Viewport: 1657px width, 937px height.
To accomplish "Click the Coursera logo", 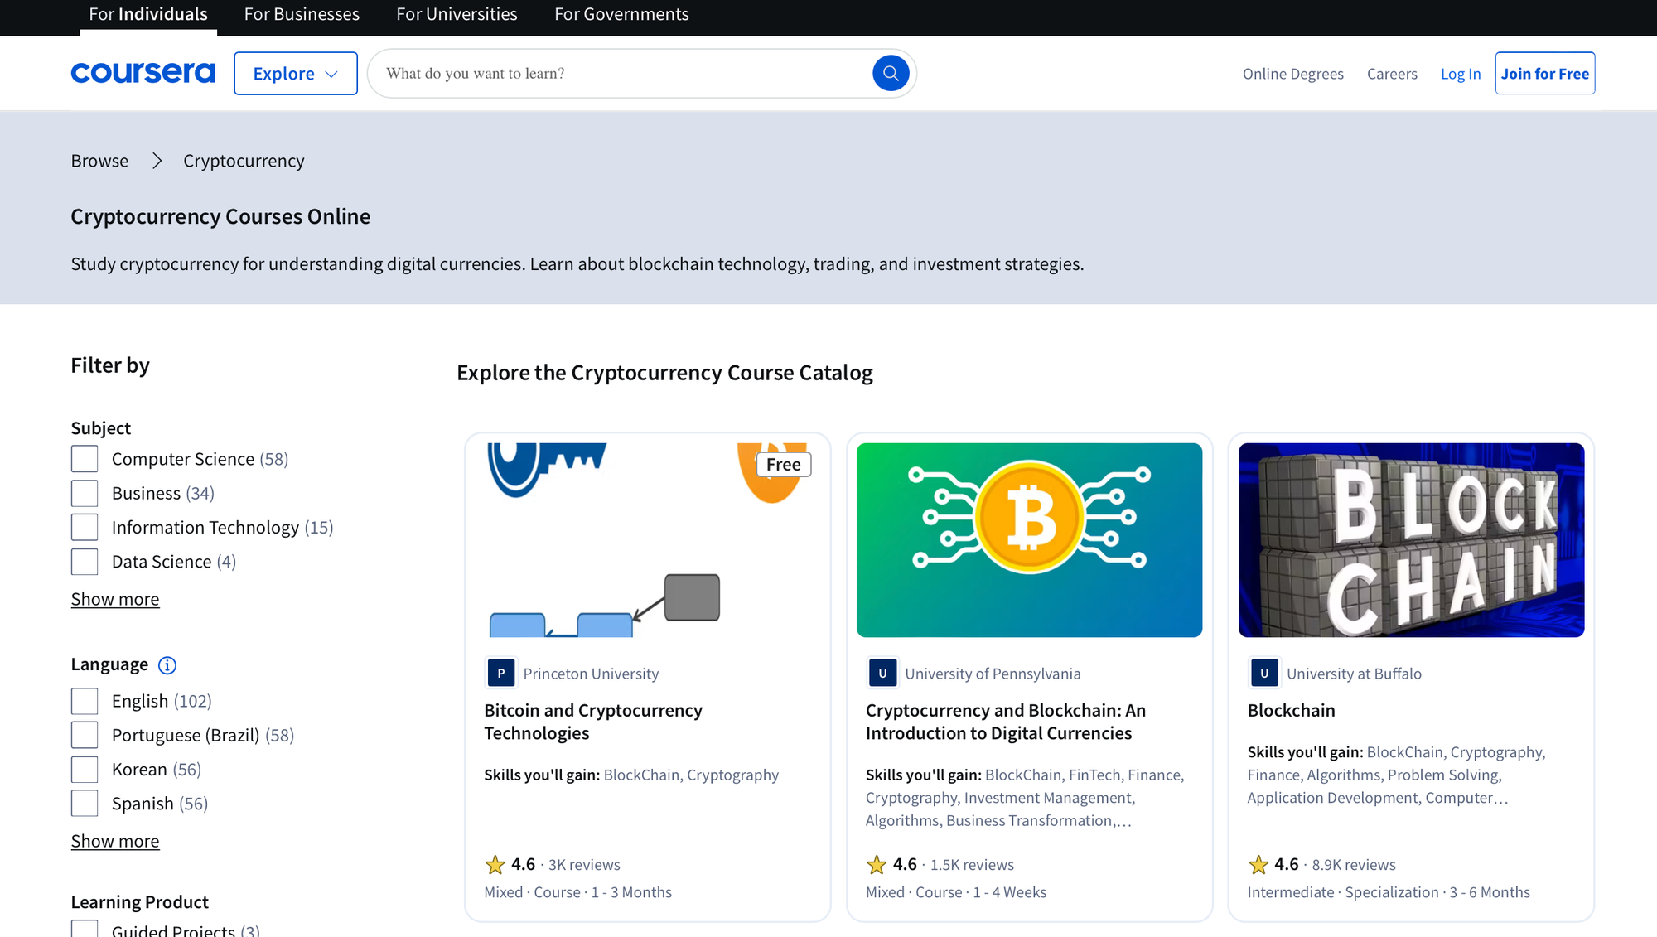I will click(143, 73).
